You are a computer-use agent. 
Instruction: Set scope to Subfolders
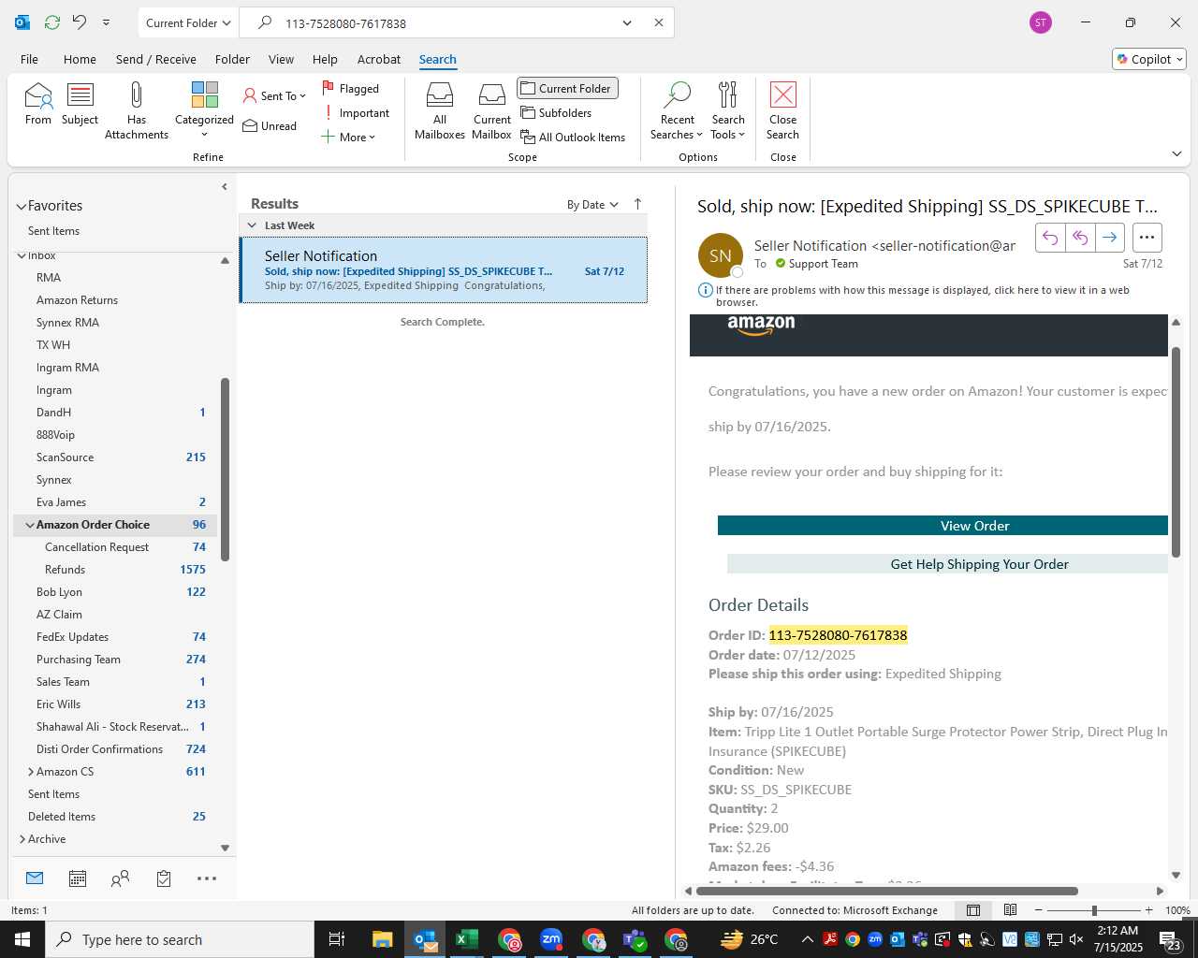[556, 112]
